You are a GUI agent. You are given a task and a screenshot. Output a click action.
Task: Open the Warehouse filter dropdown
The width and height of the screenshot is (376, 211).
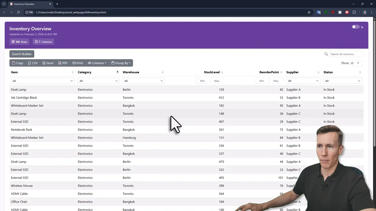pos(143,81)
